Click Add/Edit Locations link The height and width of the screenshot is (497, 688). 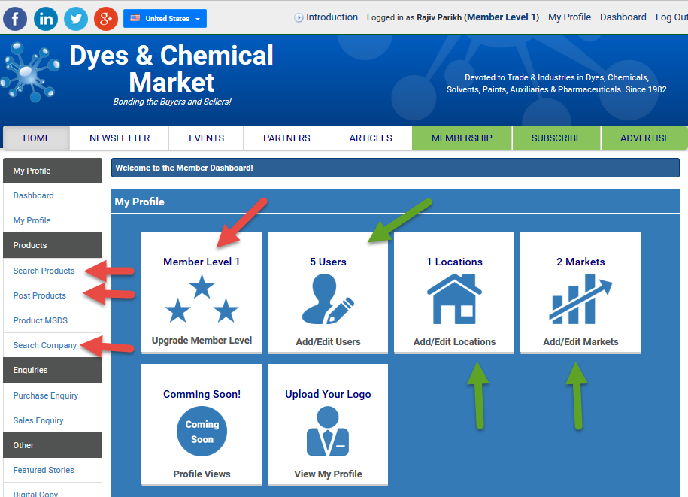click(x=454, y=341)
